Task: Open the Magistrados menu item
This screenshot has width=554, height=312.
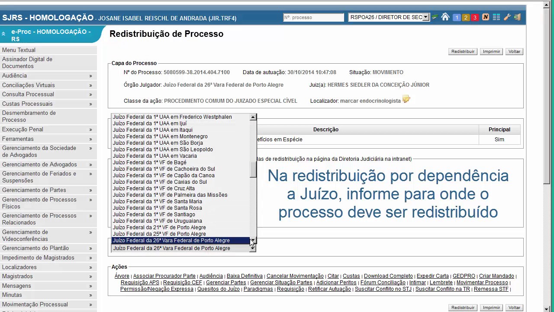Action: coord(48,276)
